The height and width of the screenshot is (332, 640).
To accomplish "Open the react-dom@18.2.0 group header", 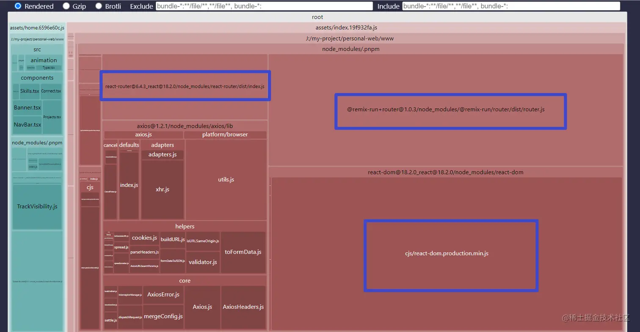I will 446,172.
